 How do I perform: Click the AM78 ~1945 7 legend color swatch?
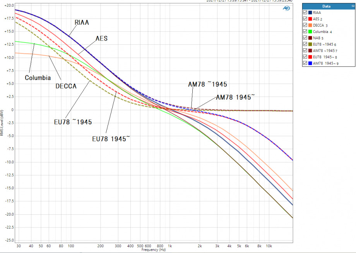(x=310, y=51)
